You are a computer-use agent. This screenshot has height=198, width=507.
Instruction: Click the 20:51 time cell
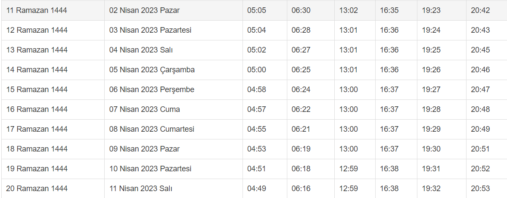[480, 149]
